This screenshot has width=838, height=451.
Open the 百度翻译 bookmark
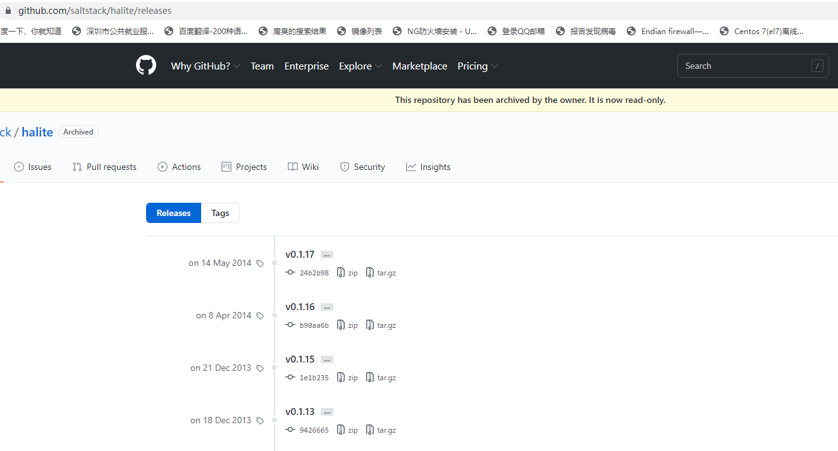(x=206, y=31)
